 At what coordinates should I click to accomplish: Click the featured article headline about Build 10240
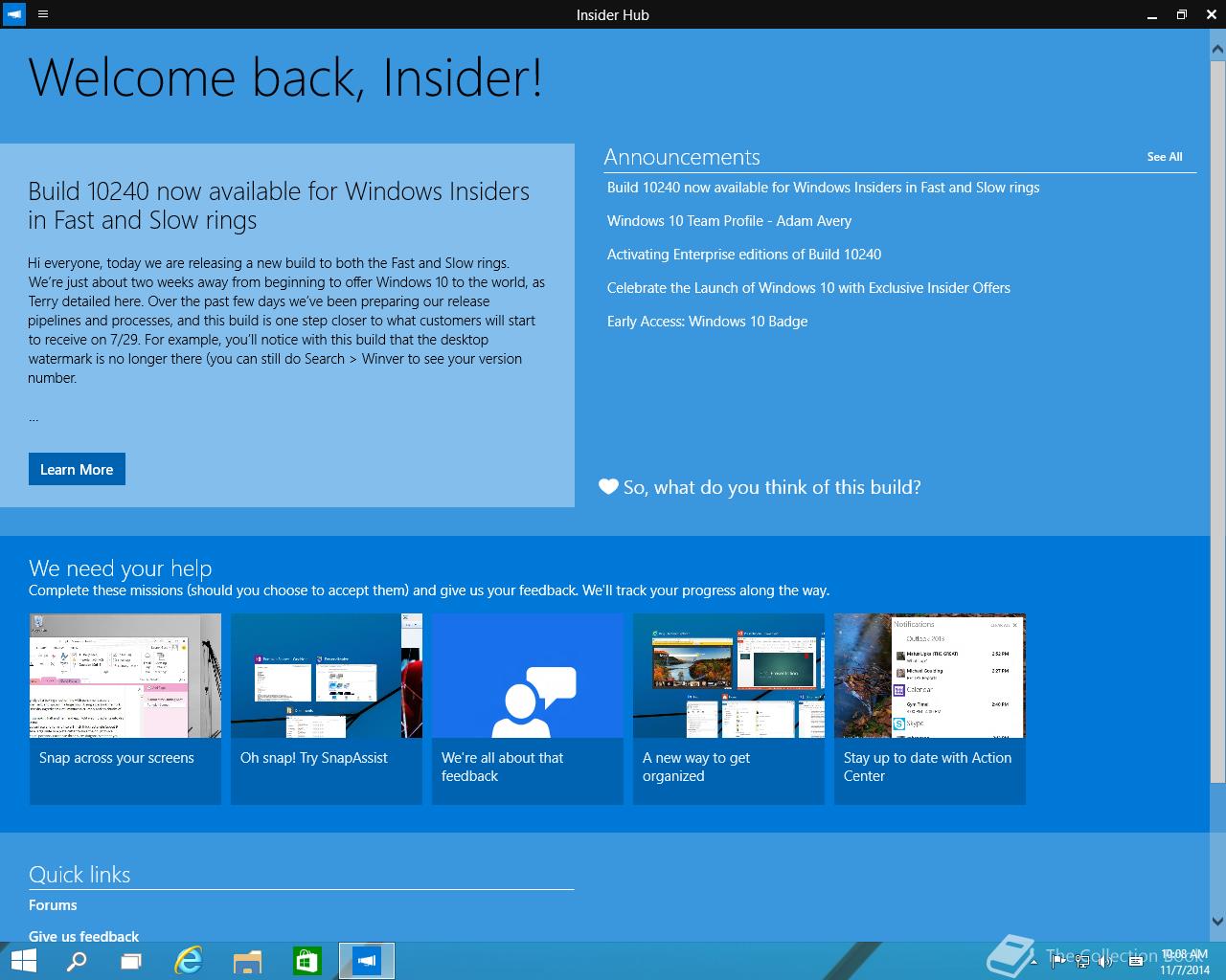279,206
